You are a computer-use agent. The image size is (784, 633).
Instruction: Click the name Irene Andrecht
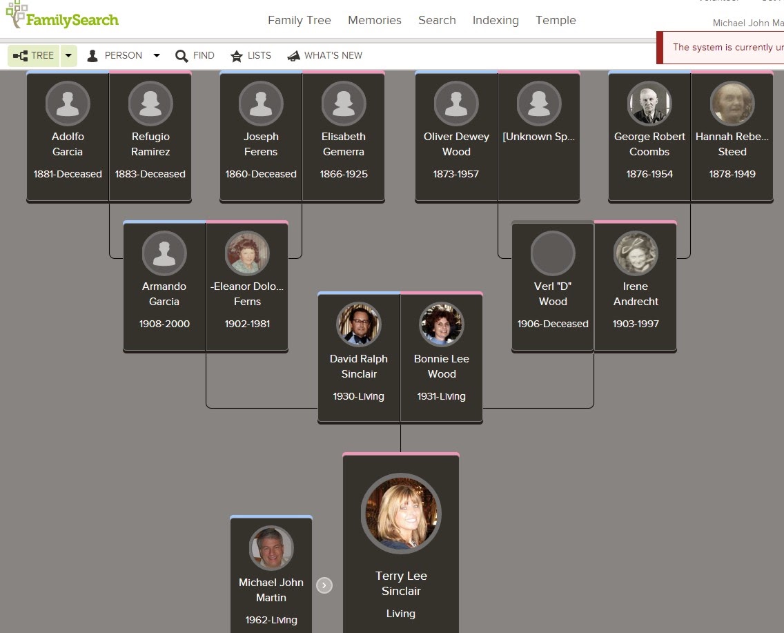coord(636,294)
